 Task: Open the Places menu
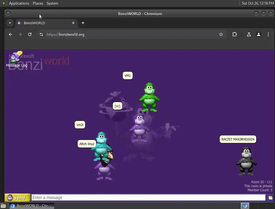[38, 3]
